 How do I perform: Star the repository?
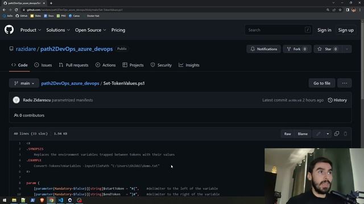pos(328,49)
